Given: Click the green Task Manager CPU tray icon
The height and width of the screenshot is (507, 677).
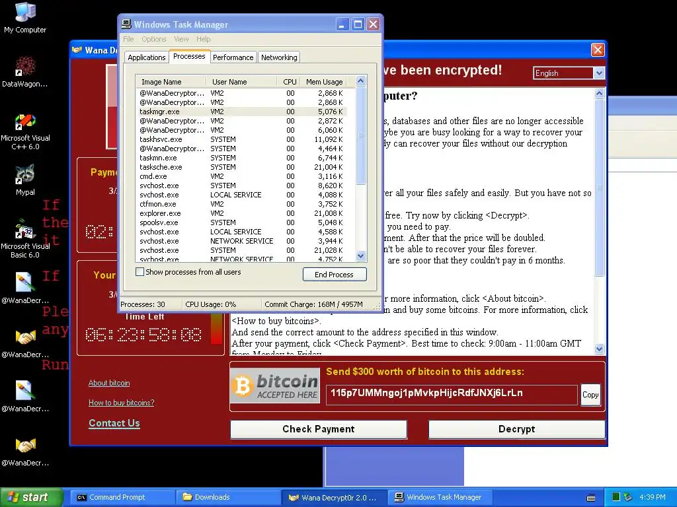Looking at the screenshot, I should click(x=616, y=497).
